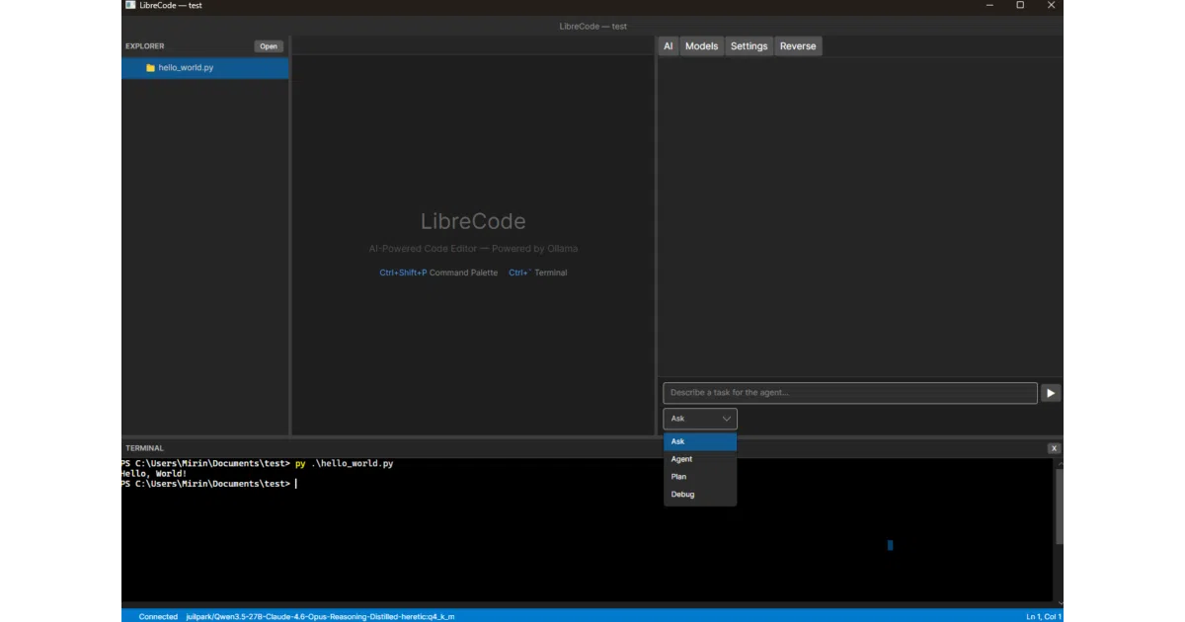Image resolution: width=1185 pixels, height=622 pixels.
Task: Focus the 'Describe a task for the agent' field
Action: [x=850, y=393]
